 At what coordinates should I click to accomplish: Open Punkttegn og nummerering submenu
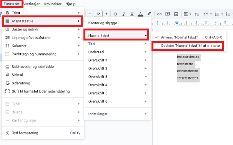pyautogui.click(x=43, y=54)
